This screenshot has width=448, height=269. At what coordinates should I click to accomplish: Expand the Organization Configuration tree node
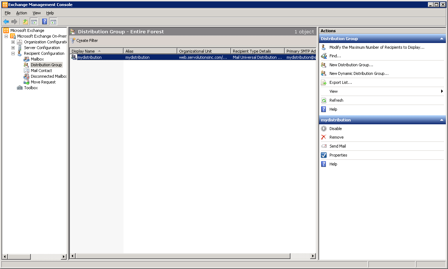click(13, 42)
